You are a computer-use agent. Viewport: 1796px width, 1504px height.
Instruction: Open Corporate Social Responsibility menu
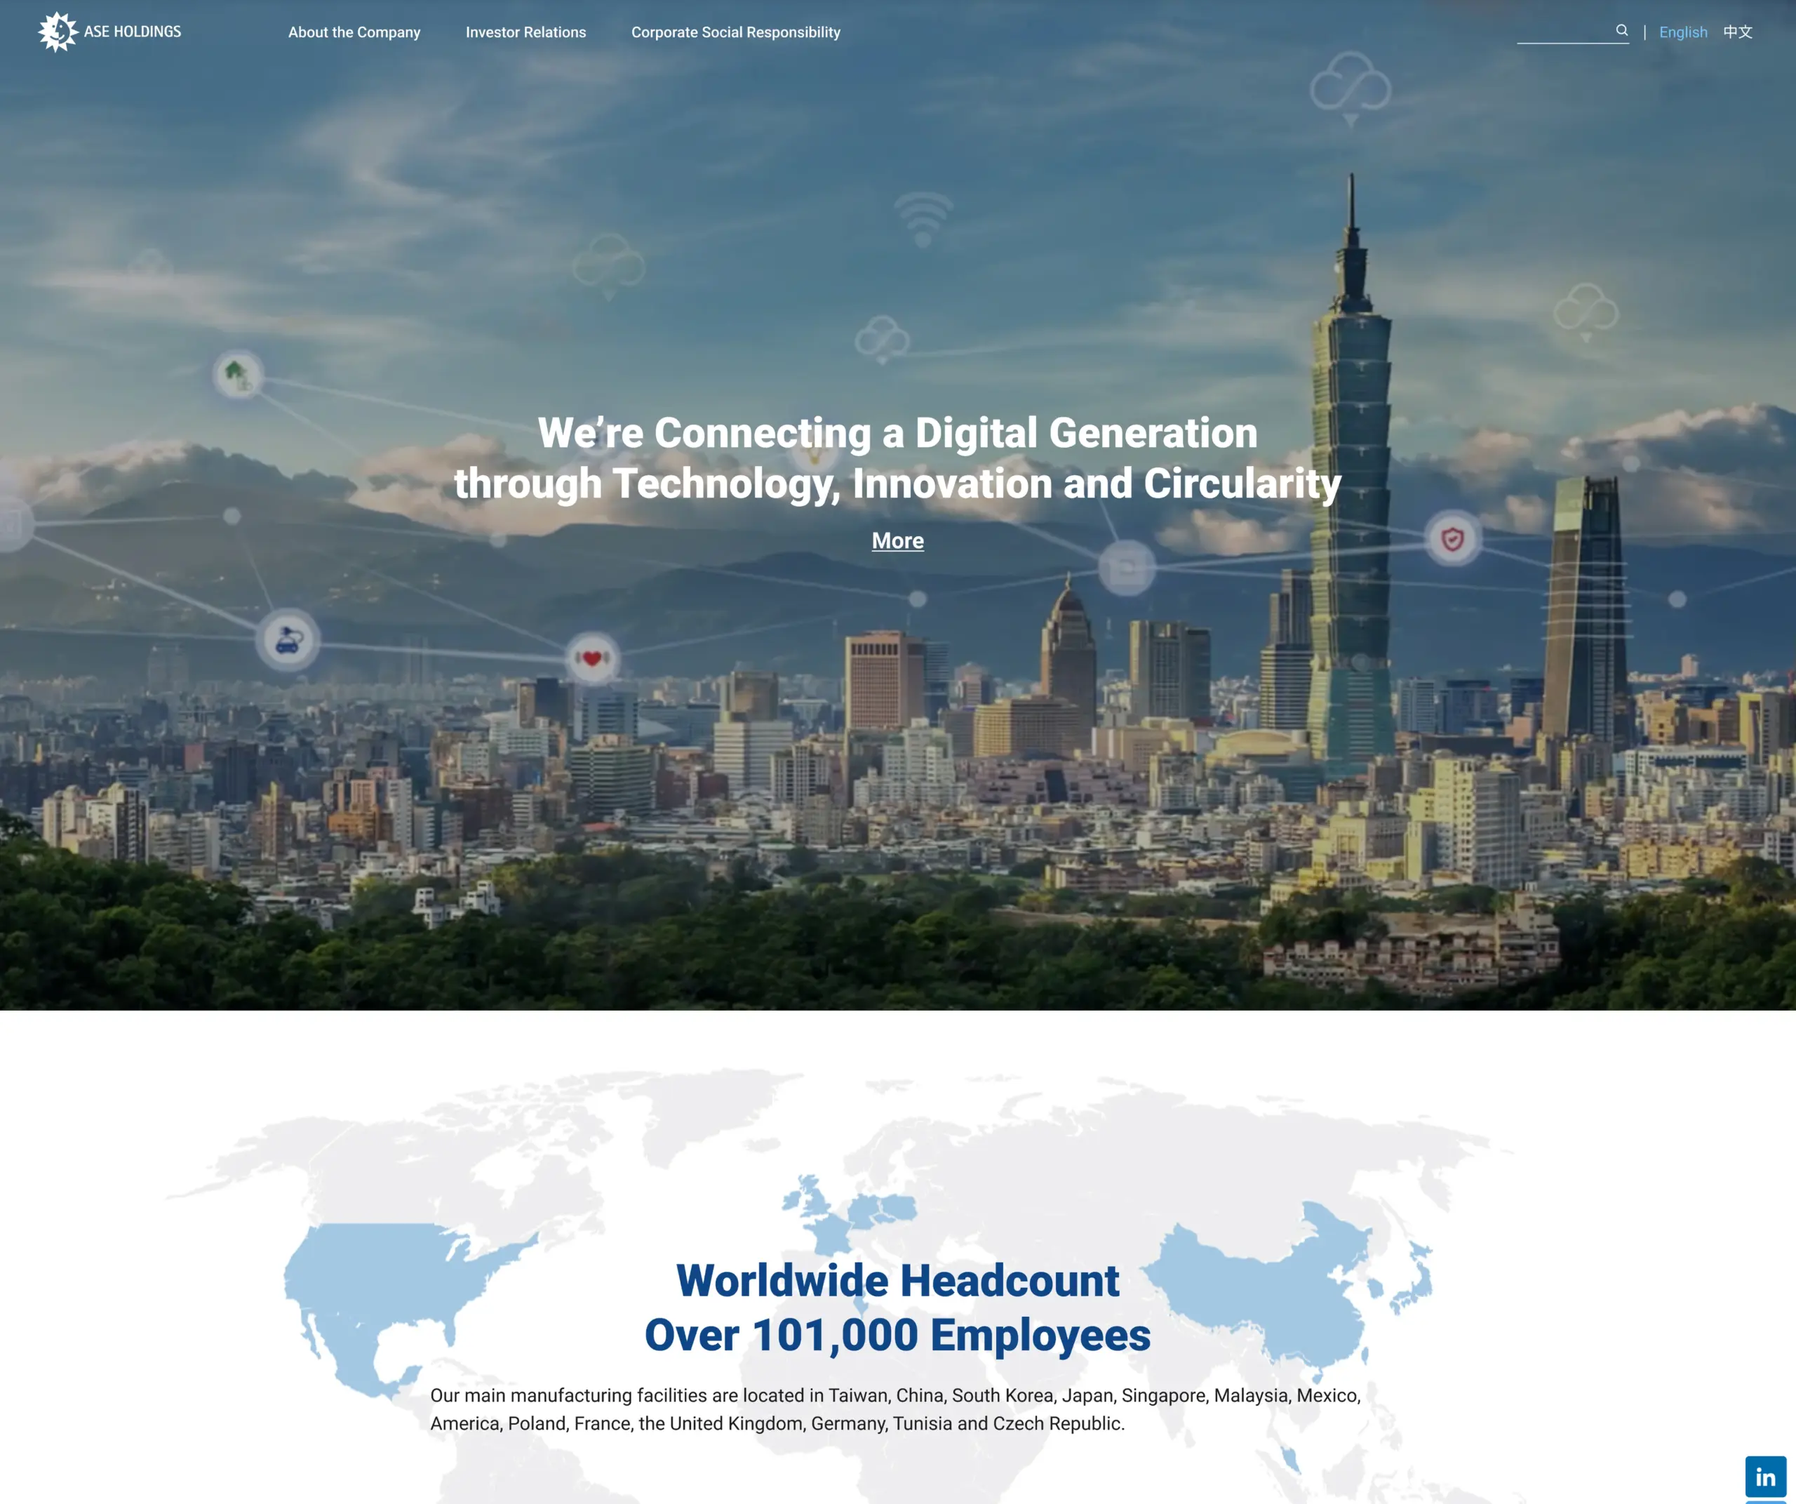point(735,32)
